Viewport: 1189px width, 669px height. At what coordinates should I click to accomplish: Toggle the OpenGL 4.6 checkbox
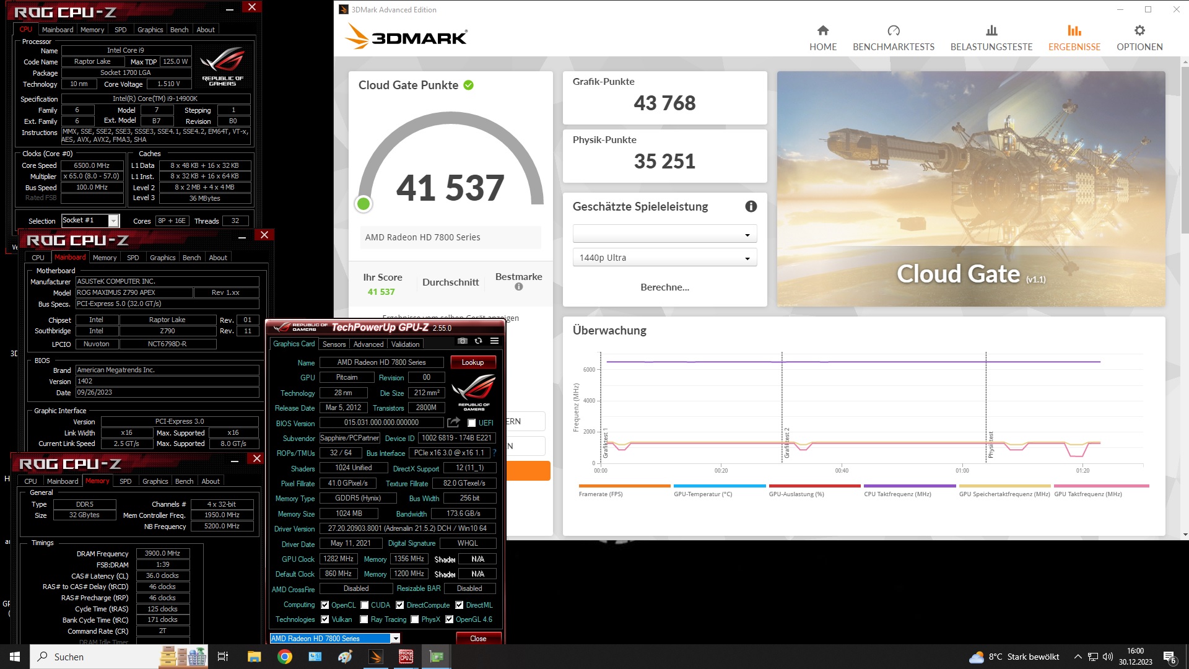click(450, 619)
